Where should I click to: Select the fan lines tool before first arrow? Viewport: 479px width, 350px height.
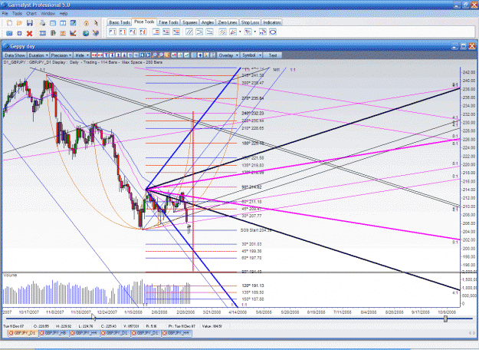[233, 31]
